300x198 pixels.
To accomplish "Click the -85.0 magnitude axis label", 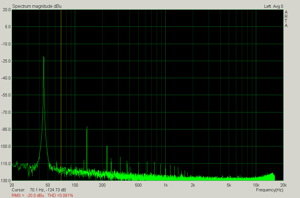I will (6, 129).
